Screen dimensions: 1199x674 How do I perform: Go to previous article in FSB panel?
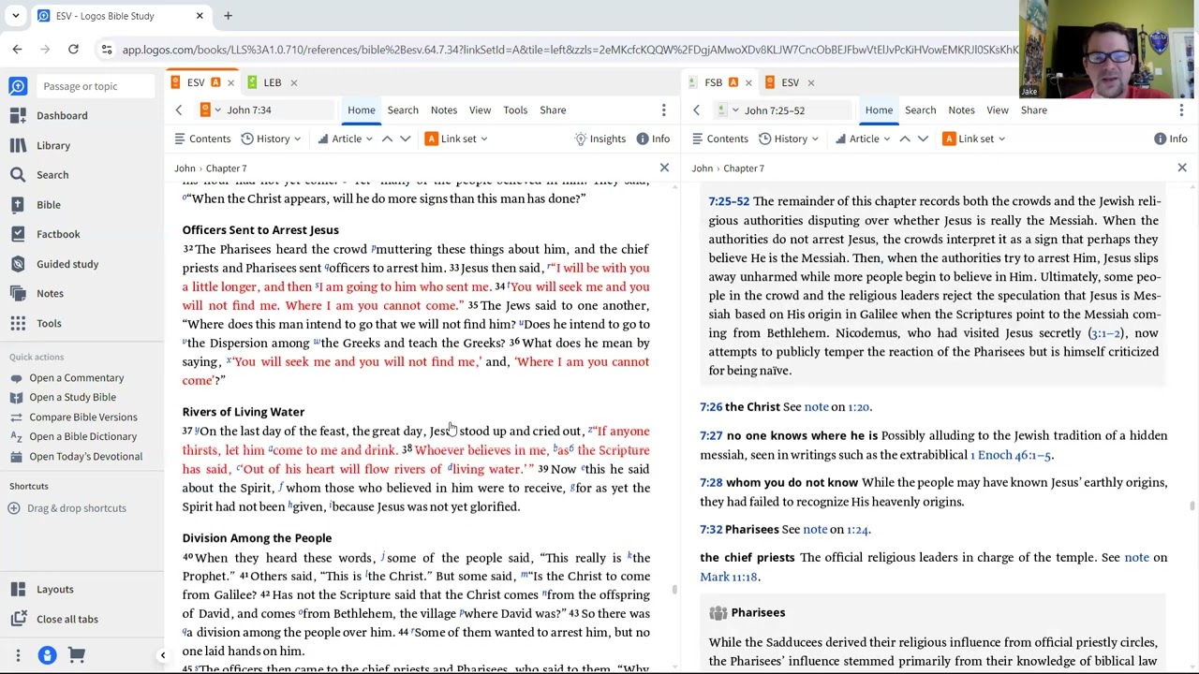(x=905, y=139)
